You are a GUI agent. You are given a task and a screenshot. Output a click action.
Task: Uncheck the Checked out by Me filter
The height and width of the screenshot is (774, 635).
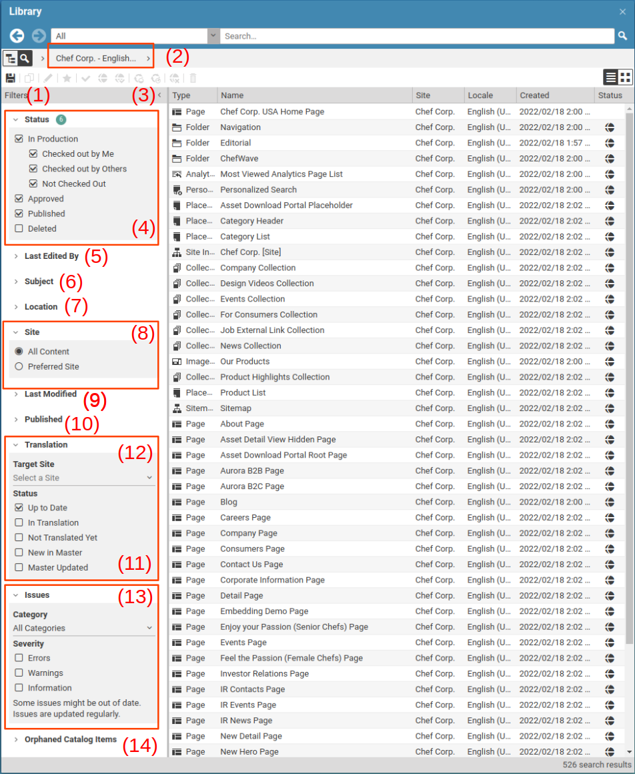tap(33, 153)
